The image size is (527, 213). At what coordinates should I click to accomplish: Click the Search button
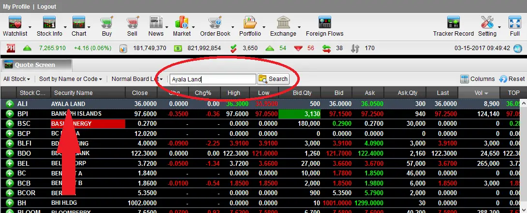coord(273,79)
